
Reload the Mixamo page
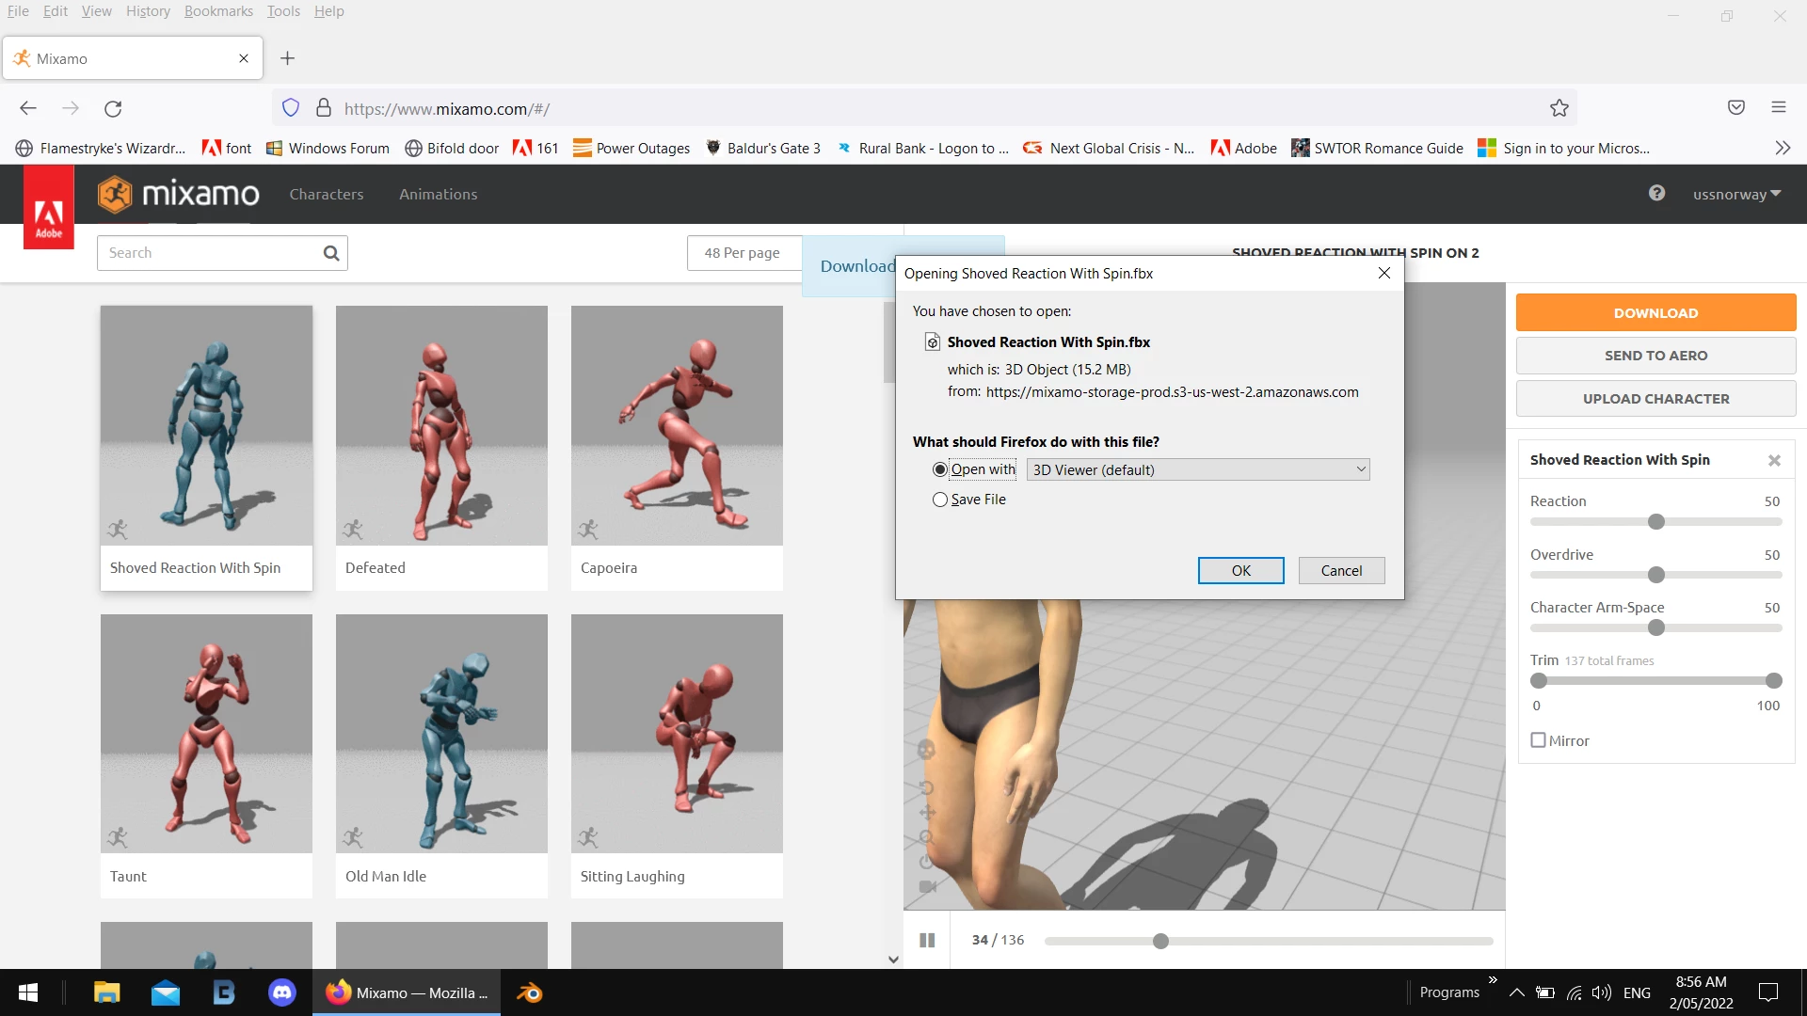pos(113,108)
